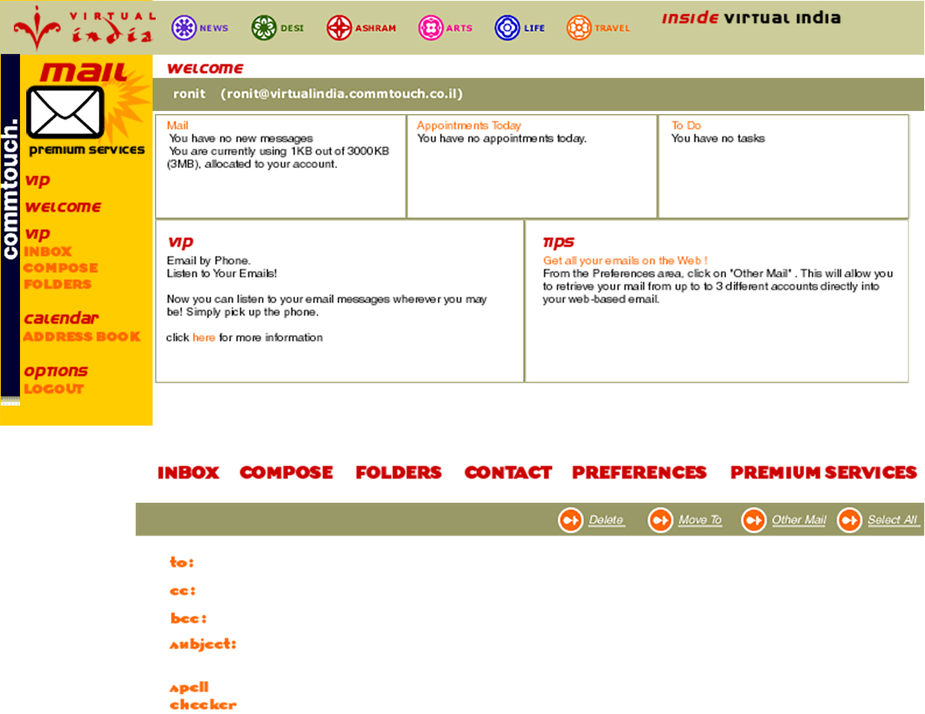Click the "to:" field label
This screenshot has height=714, width=925.
182,563
